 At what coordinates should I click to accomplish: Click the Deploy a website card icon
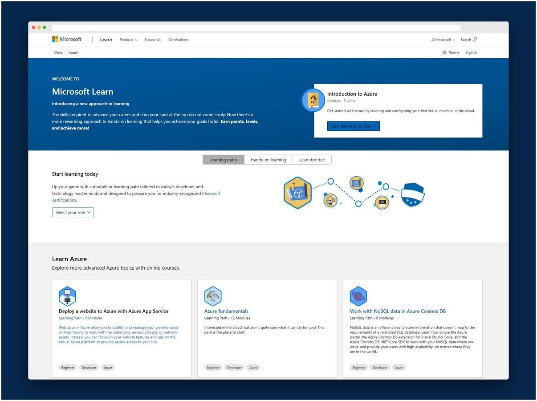tap(68, 296)
